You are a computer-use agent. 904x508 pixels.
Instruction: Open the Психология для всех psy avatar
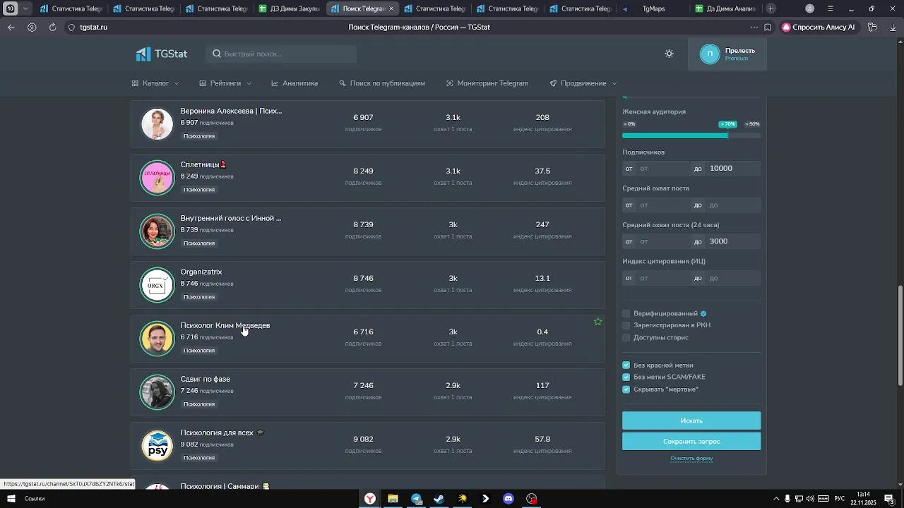[157, 446]
